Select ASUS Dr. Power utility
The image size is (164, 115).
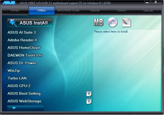tap(22, 63)
